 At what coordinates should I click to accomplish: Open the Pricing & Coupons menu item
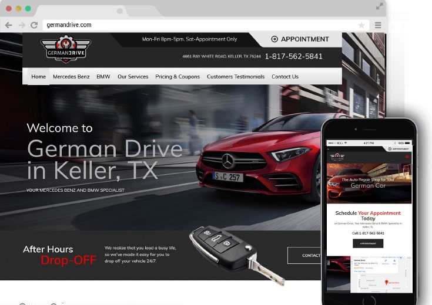click(x=178, y=77)
